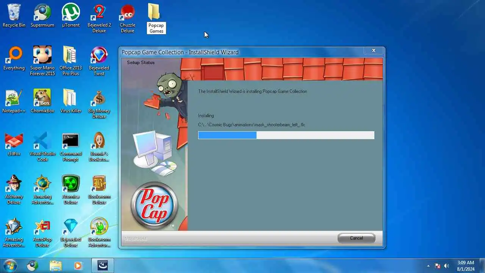This screenshot has height=273, width=485.
Task: Open the volume speaker control
Action: click(x=446, y=266)
